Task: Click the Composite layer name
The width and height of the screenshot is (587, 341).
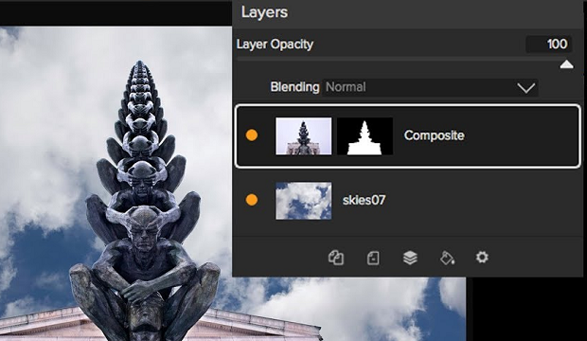Action: 435,135
